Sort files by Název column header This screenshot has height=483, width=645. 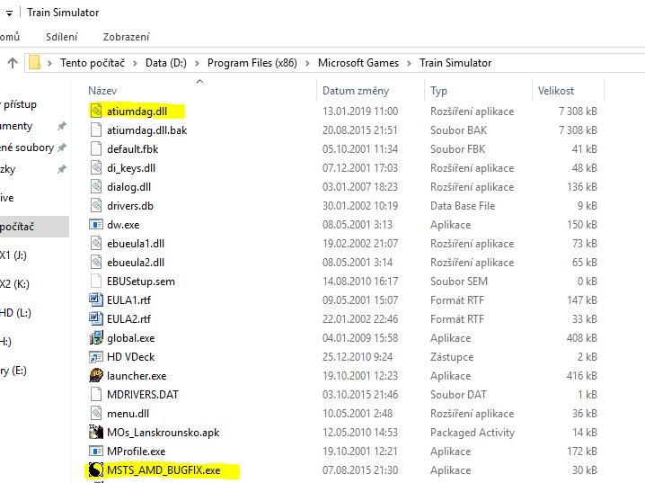pyautogui.click(x=102, y=91)
